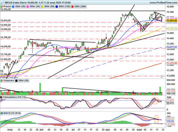Click the MACD legend icon
The width and height of the screenshot is (178, 132).
(x=2, y=113)
